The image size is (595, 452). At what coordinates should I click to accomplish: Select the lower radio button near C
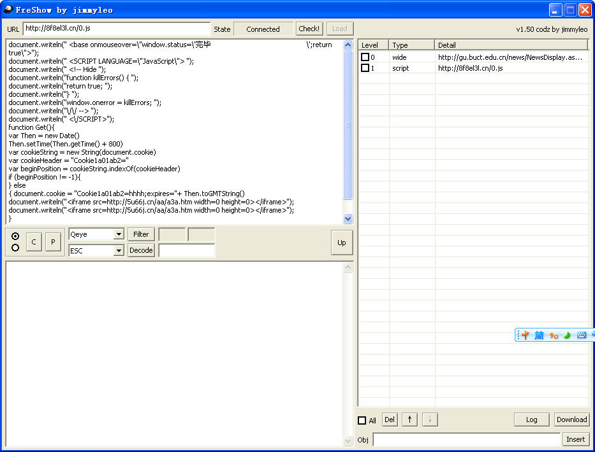tap(15, 248)
